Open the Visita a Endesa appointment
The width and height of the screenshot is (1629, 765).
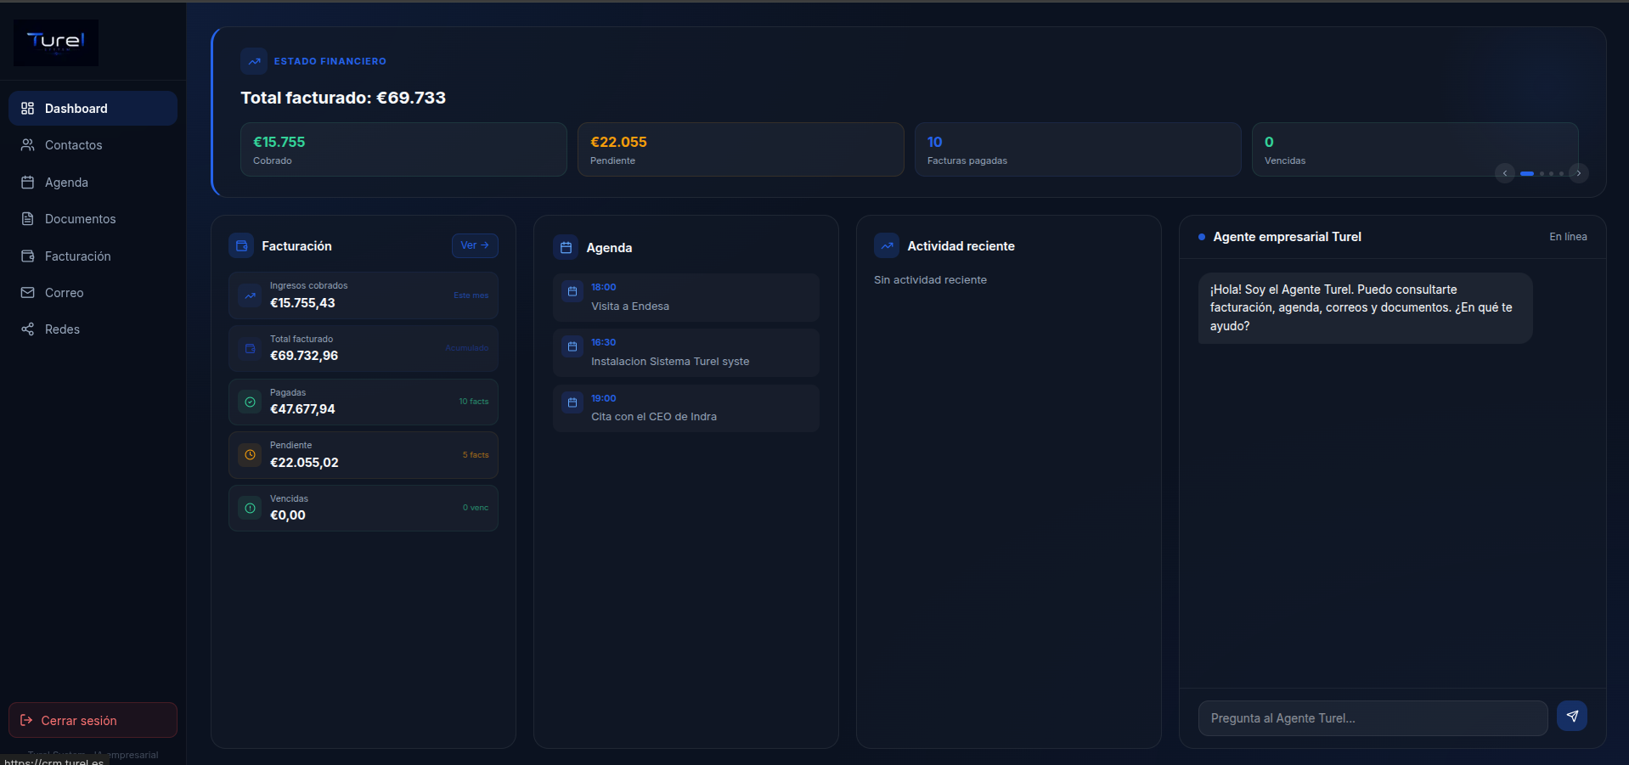686,297
